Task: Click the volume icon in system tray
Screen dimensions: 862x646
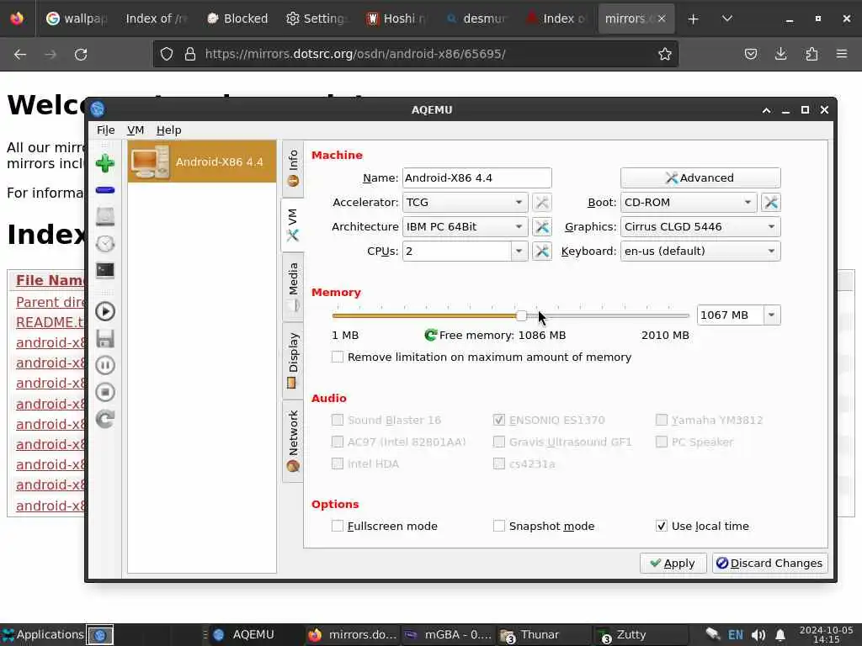Action: click(x=758, y=635)
